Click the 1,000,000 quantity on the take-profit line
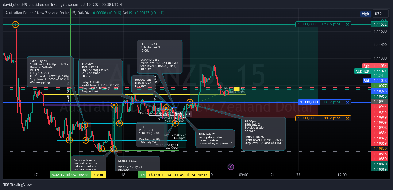The height and width of the screenshot is (190, 393). (x=307, y=24)
